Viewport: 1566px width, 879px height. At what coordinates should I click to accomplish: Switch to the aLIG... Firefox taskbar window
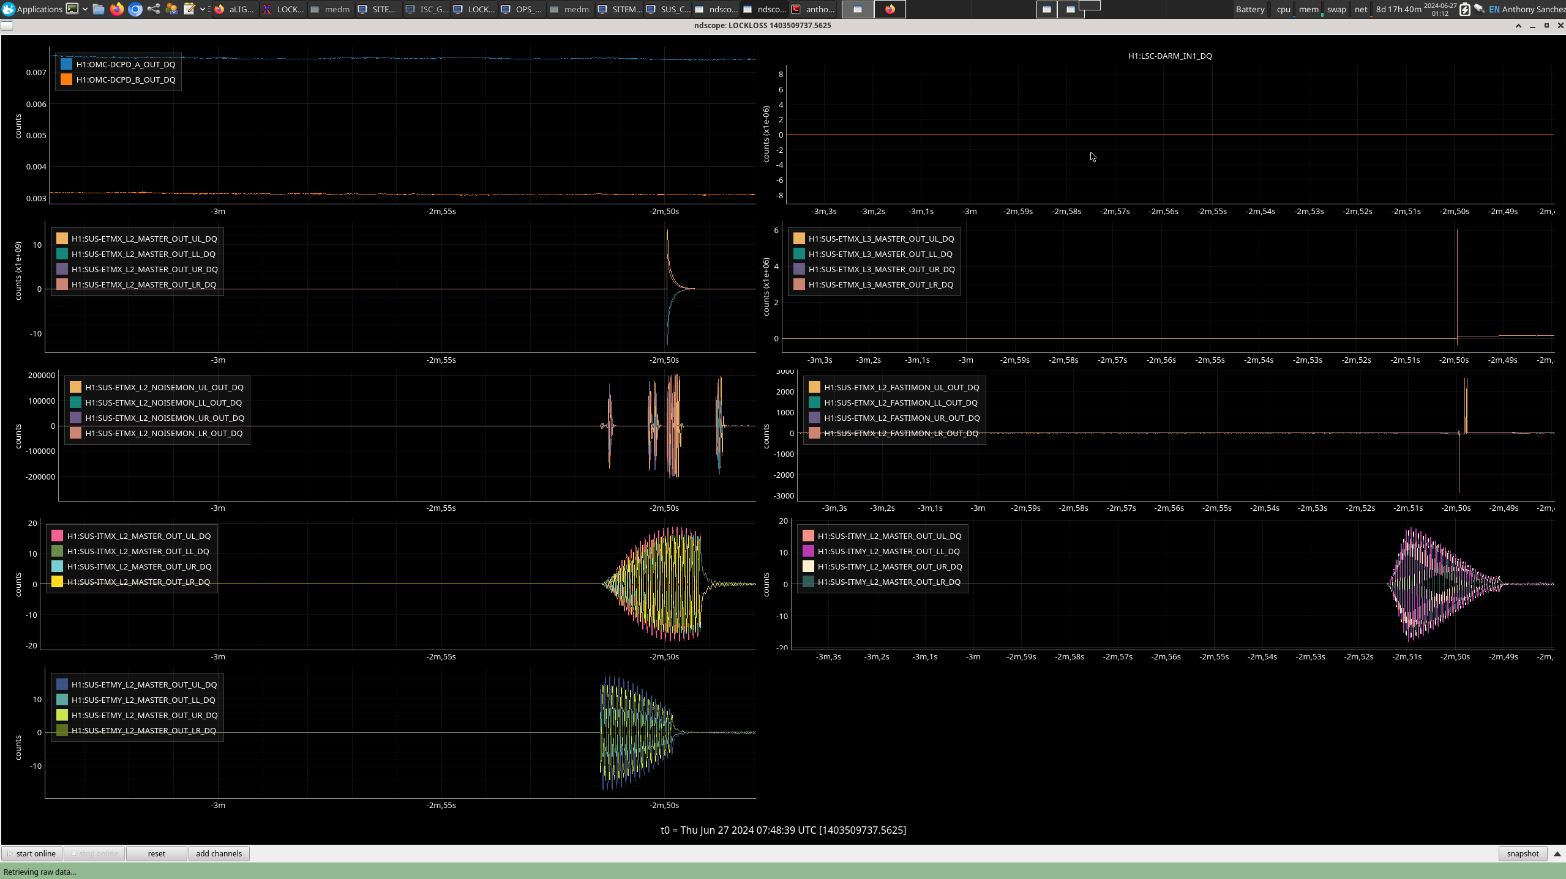tap(235, 9)
